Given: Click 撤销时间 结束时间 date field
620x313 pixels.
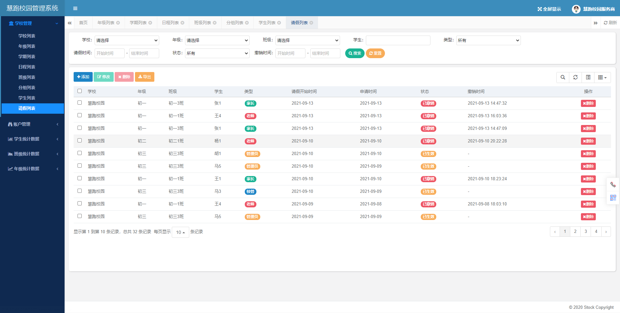Looking at the screenshot, I should [x=325, y=53].
